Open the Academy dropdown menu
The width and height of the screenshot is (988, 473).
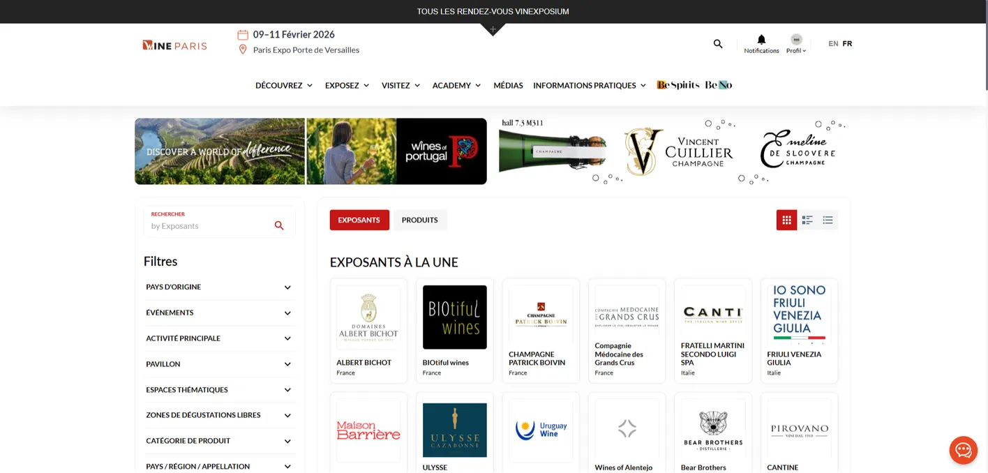(x=456, y=85)
